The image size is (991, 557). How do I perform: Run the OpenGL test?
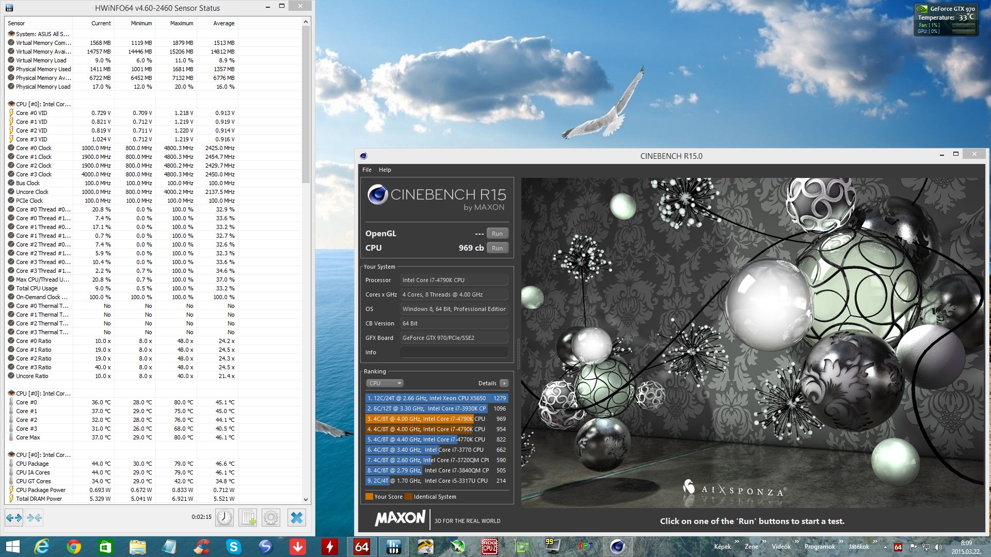click(x=497, y=234)
